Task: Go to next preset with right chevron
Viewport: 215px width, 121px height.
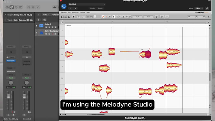Action: 75,9
